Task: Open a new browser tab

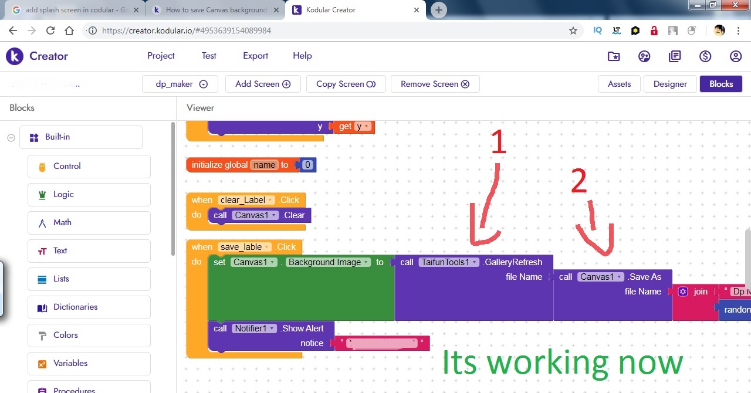Action: click(439, 10)
